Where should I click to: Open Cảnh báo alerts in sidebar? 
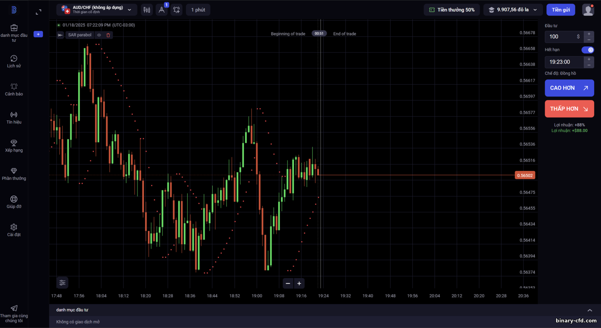tap(14, 90)
